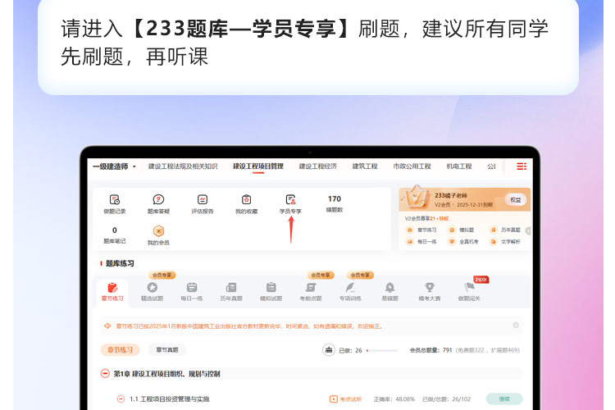Switch to 建筑工程 subject tab
The image size is (615, 410).
coord(365,166)
